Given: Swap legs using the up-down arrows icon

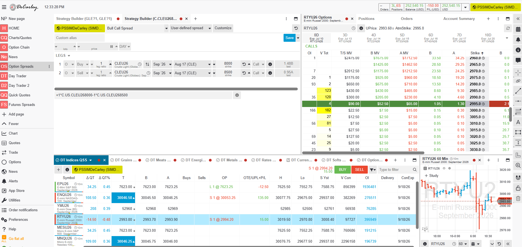Looking at the screenshot, I should tap(147, 64).
